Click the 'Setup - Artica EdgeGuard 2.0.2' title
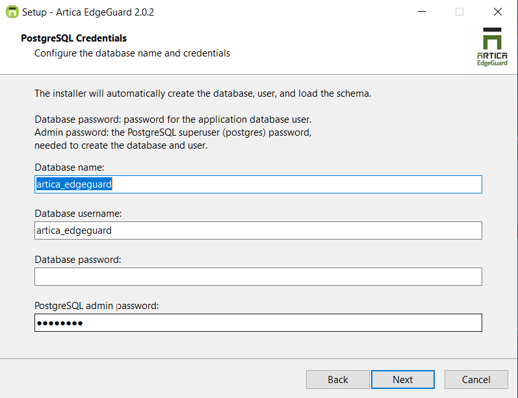518x398 pixels. [88, 12]
